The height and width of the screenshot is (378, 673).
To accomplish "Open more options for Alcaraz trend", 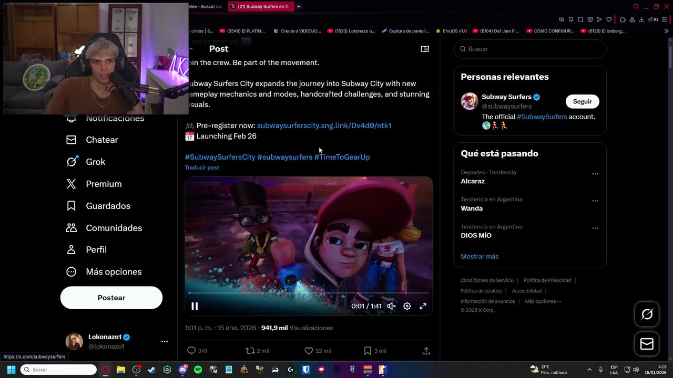I will pos(595,174).
